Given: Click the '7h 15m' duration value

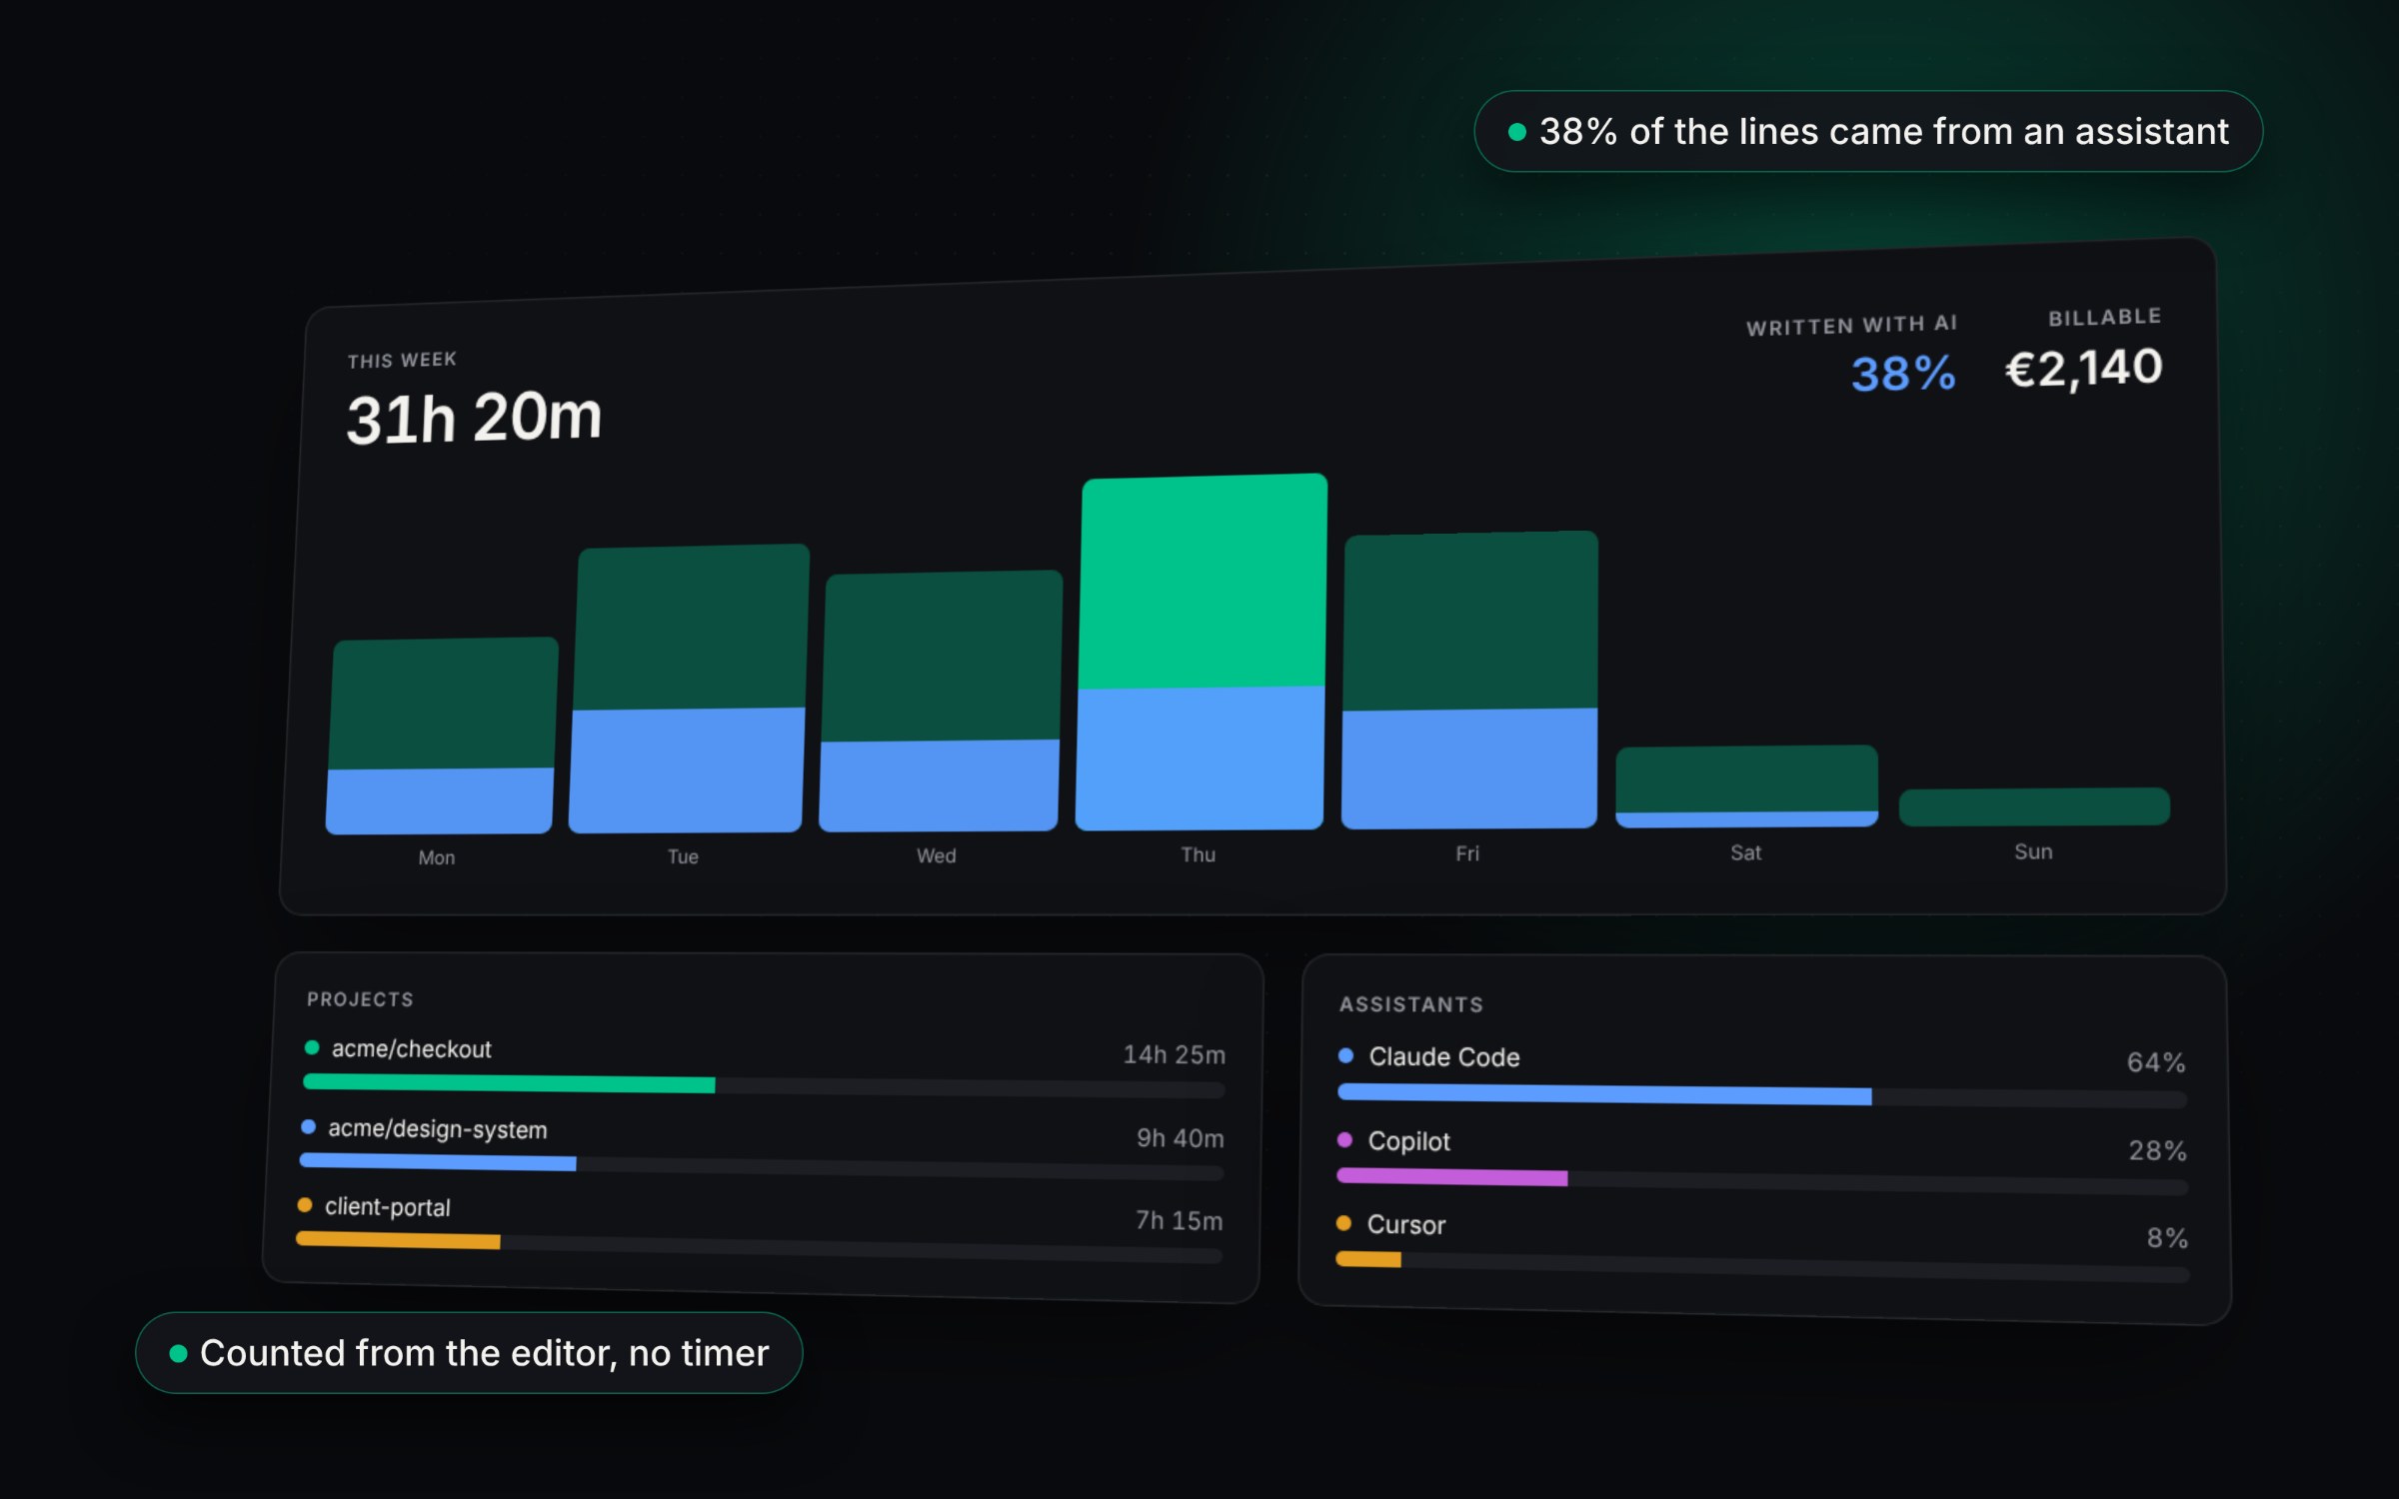Looking at the screenshot, I should pos(1180,1221).
